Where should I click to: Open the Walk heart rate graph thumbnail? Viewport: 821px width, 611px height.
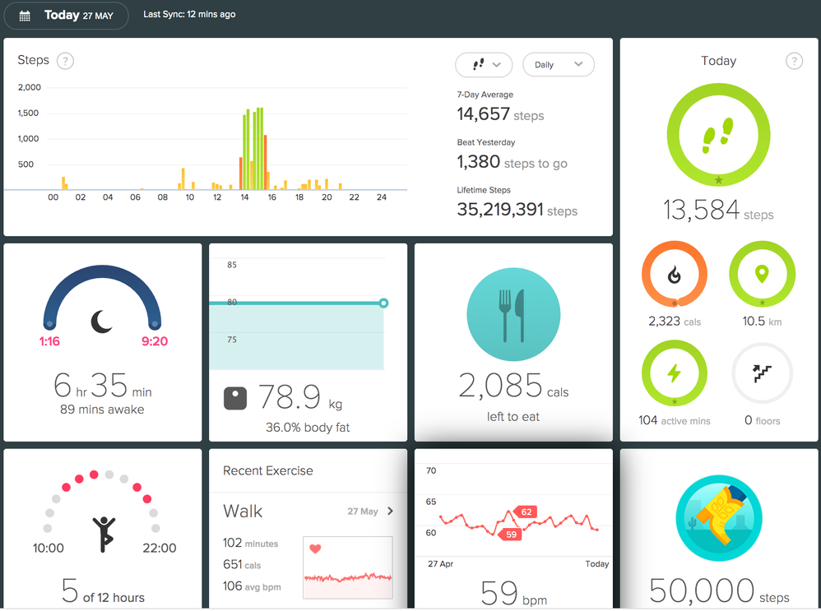pos(348,567)
